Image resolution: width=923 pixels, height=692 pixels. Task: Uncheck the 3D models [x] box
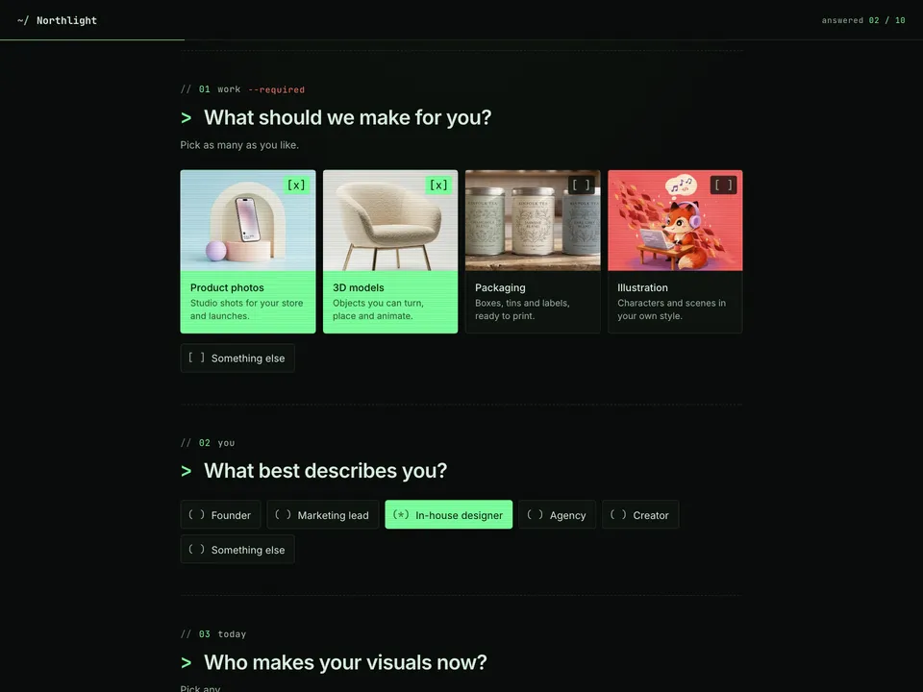tap(438, 185)
